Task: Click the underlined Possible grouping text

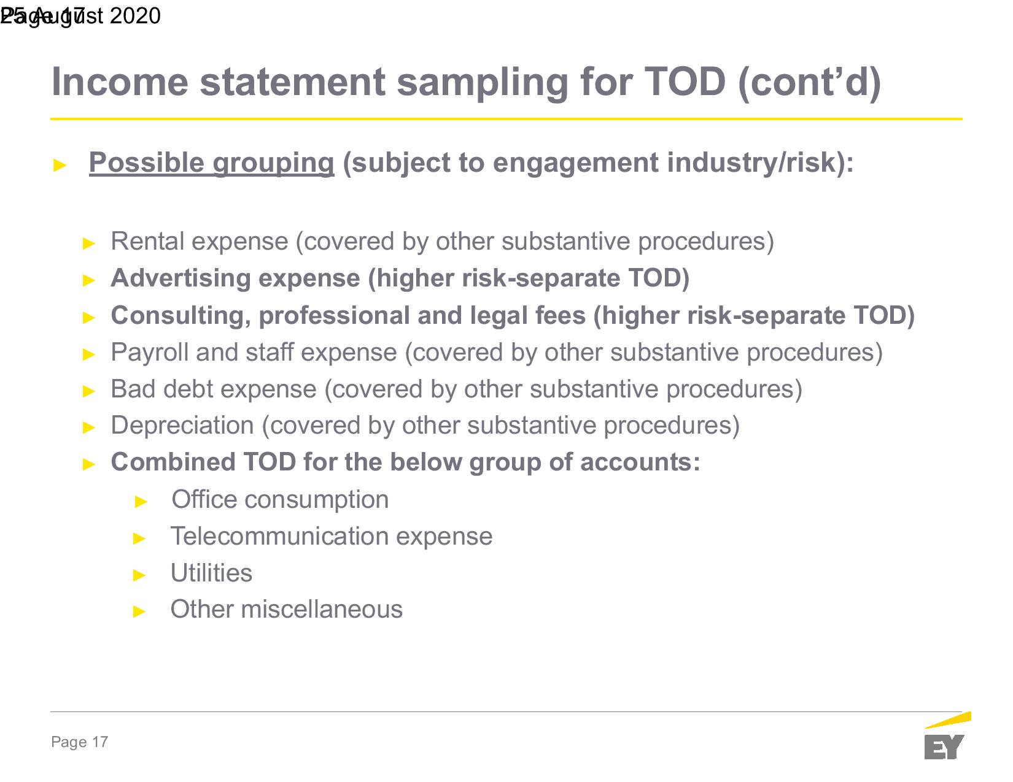Action: (212, 163)
